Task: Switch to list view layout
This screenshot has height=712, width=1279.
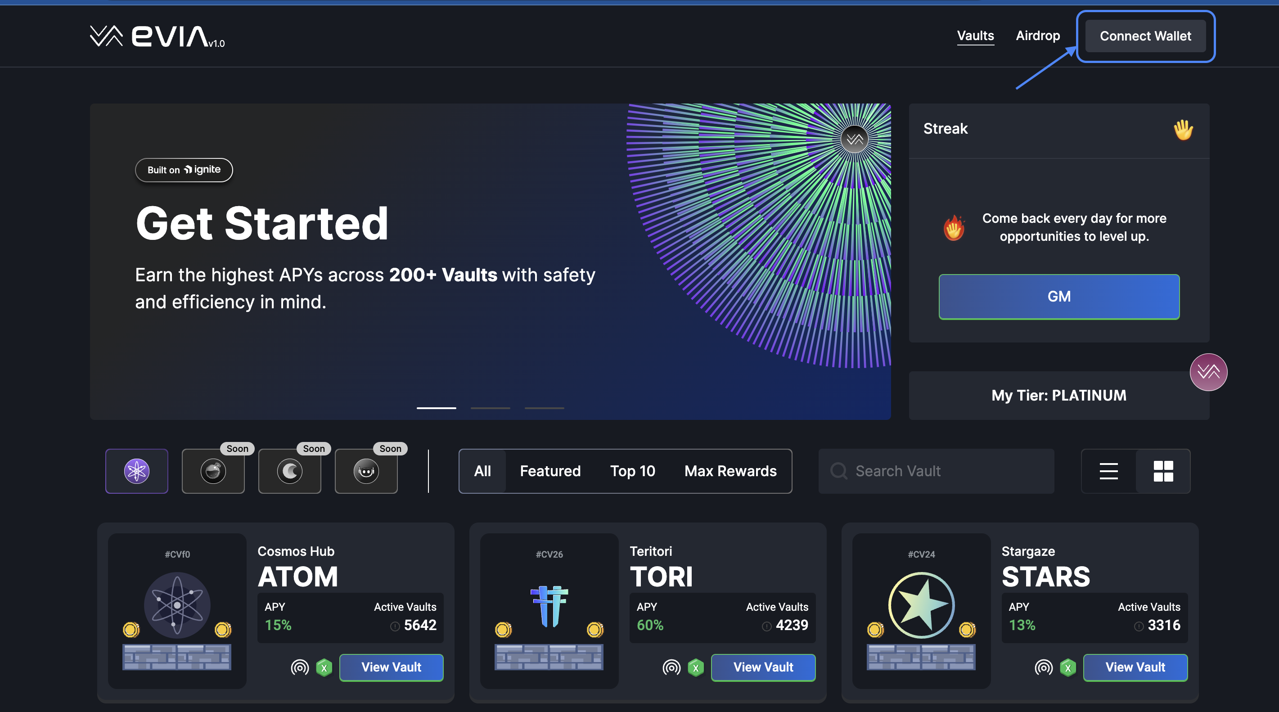Action: pyautogui.click(x=1108, y=471)
